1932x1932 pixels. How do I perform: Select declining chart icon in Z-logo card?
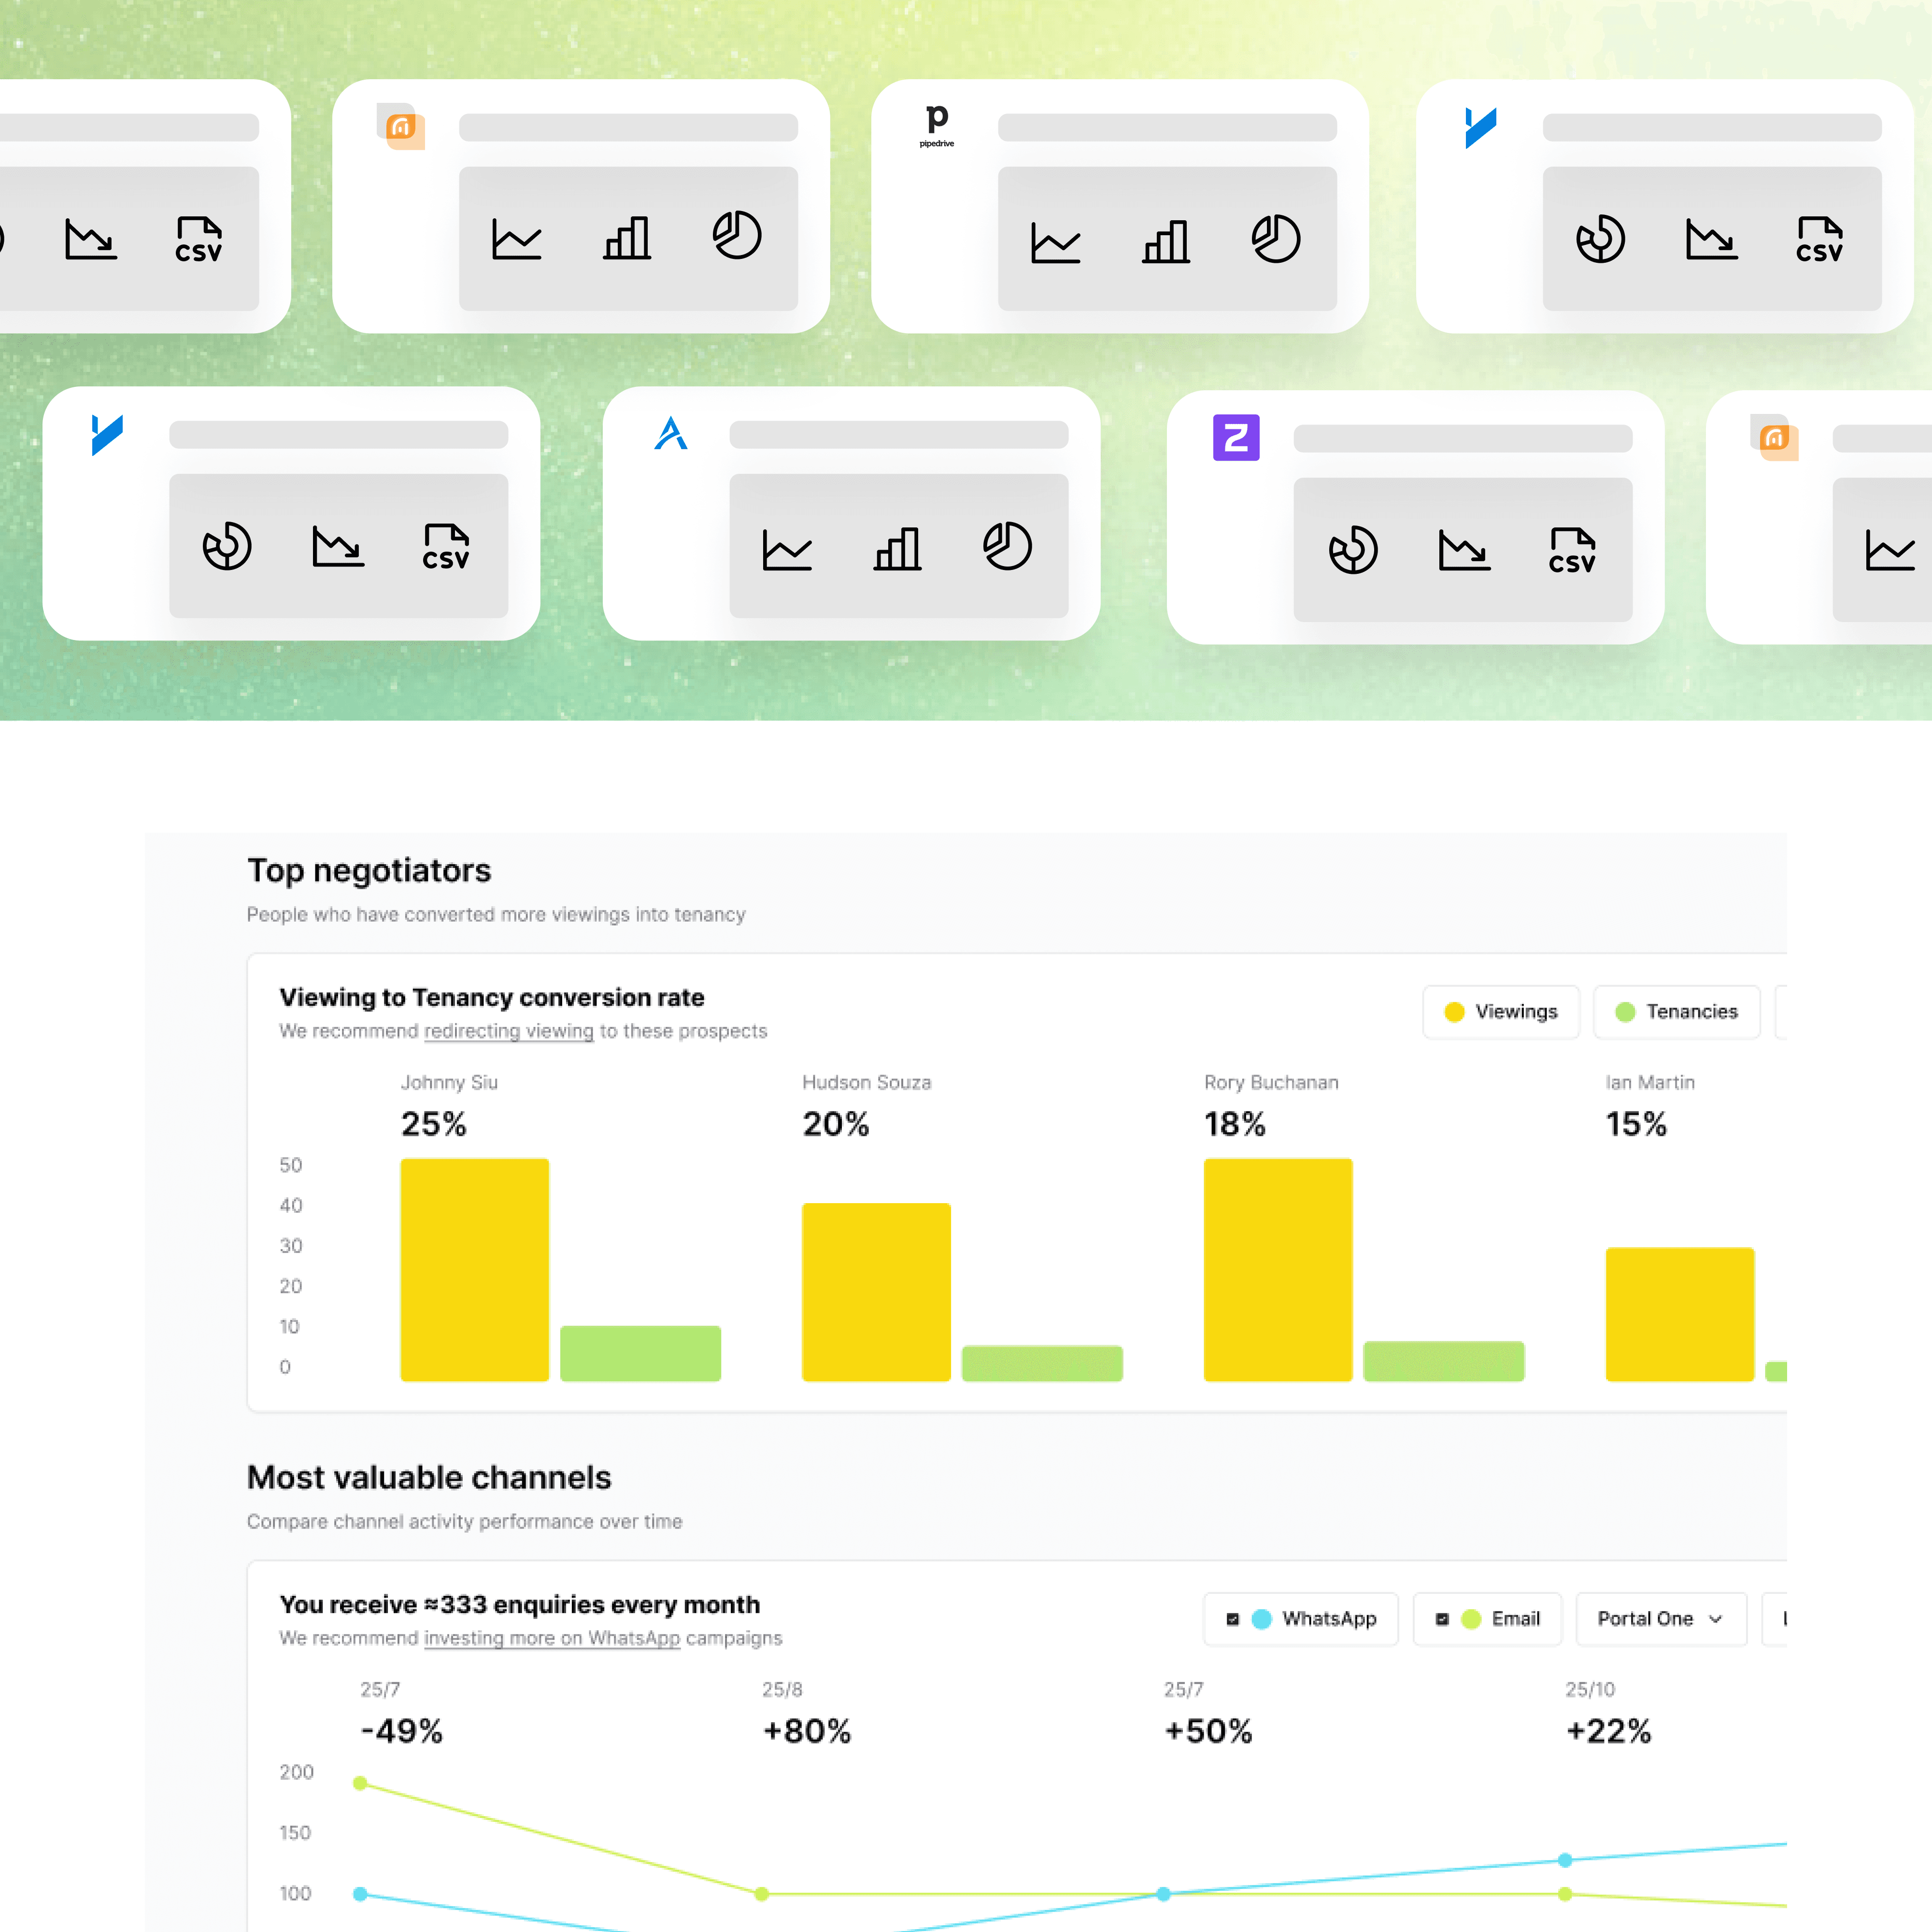point(1464,550)
